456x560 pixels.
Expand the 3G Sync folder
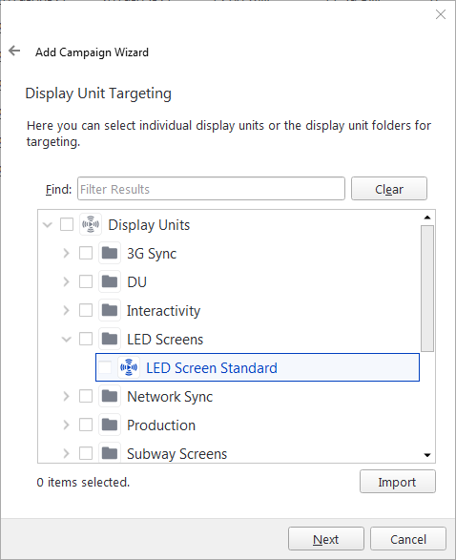coord(67,253)
